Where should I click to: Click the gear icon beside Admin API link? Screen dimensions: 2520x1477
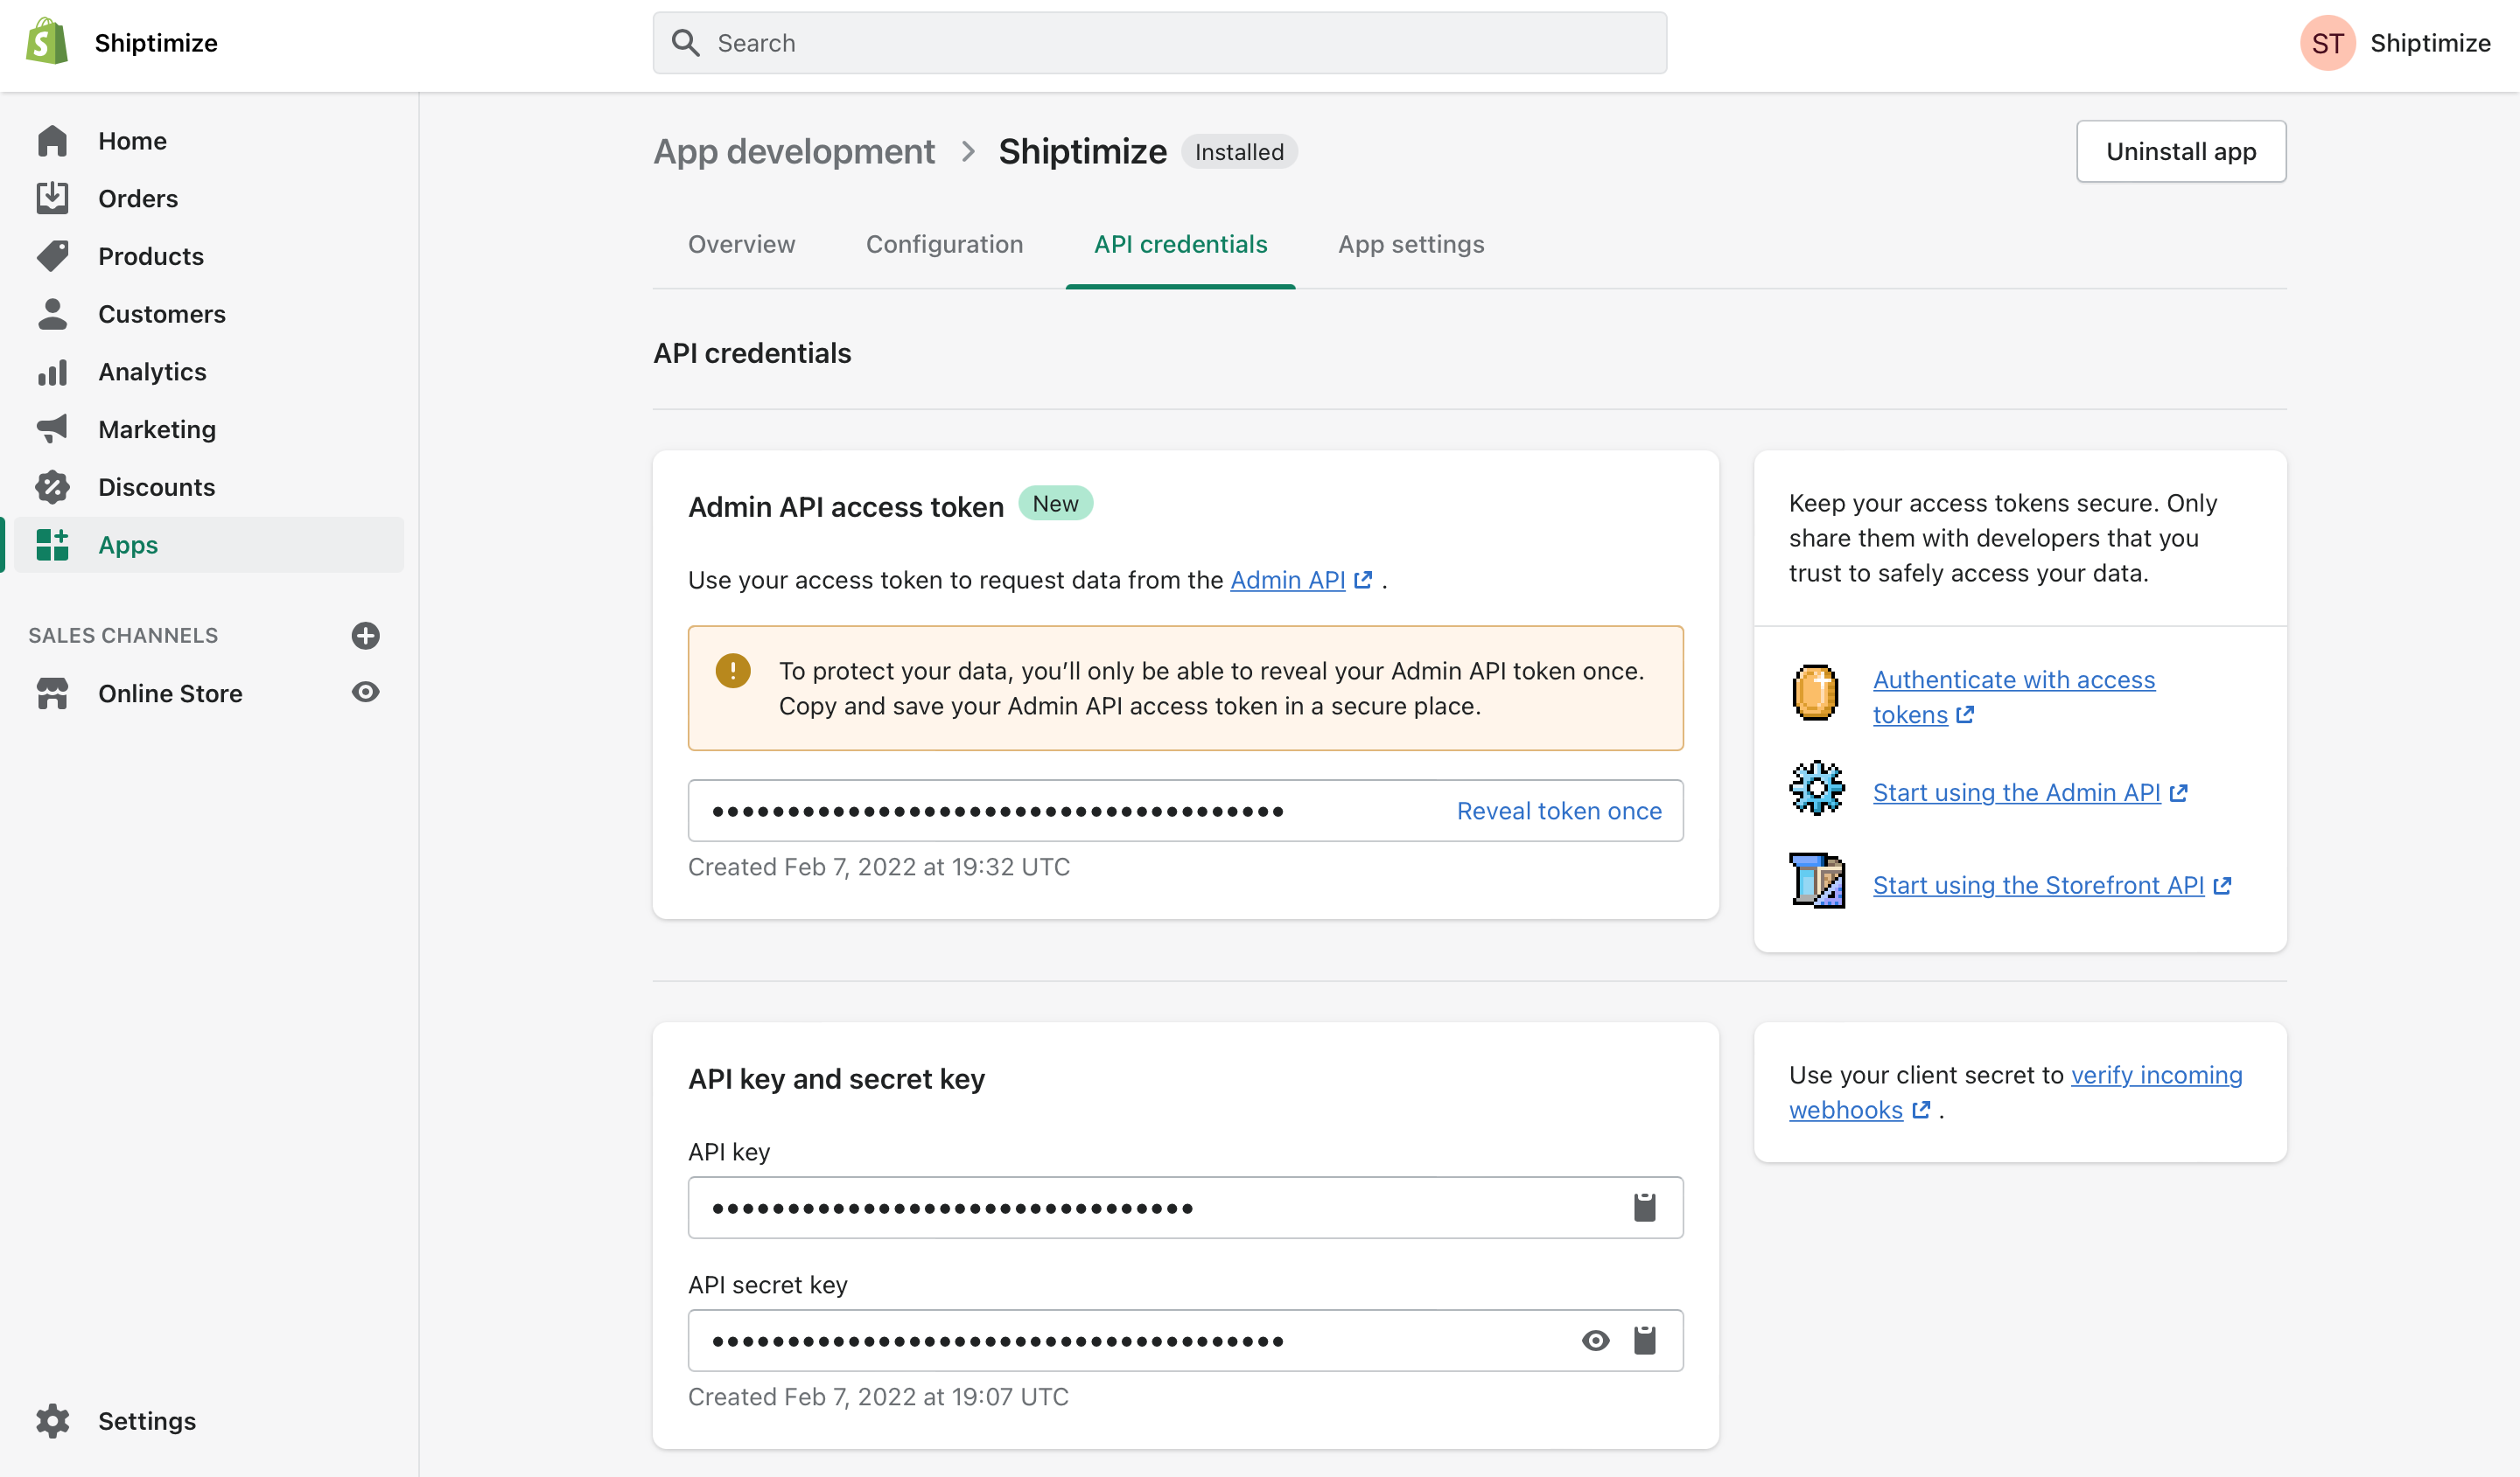pyautogui.click(x=1817, y=789)
